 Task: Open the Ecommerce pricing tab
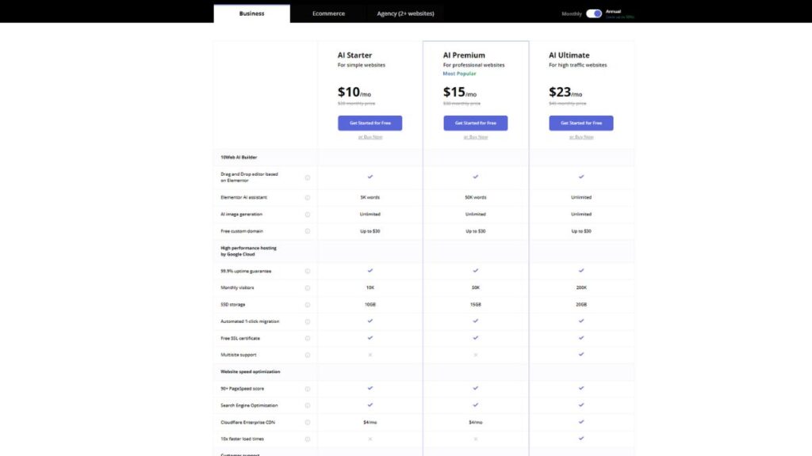coord(327,13)
